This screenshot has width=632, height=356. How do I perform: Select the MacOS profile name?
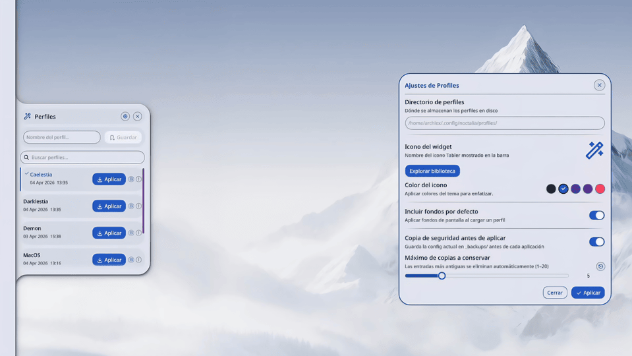pos(32,255)
